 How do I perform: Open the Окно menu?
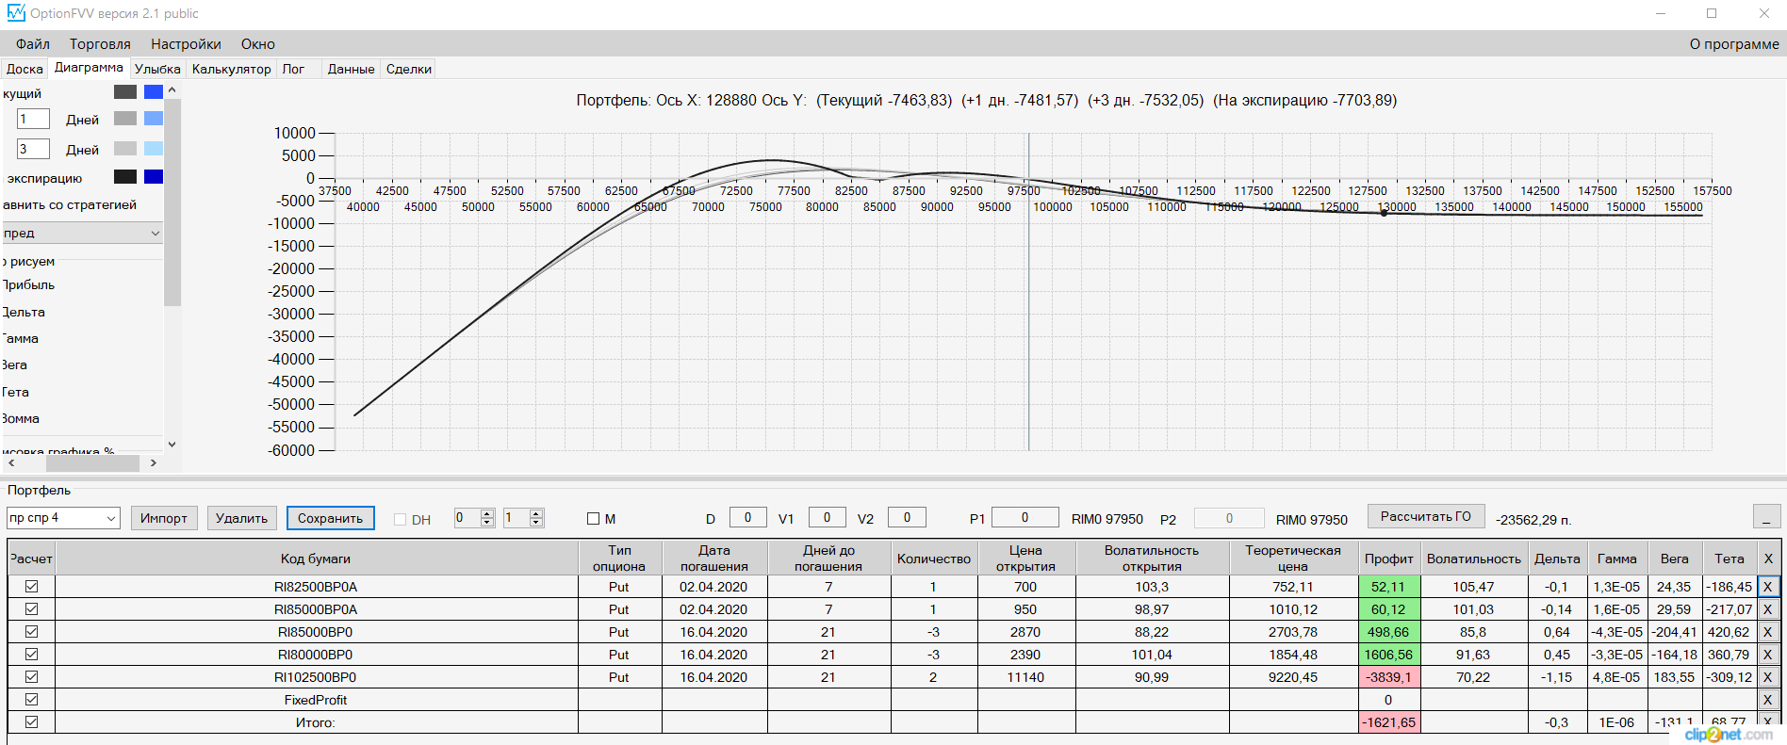click(257, 44)
